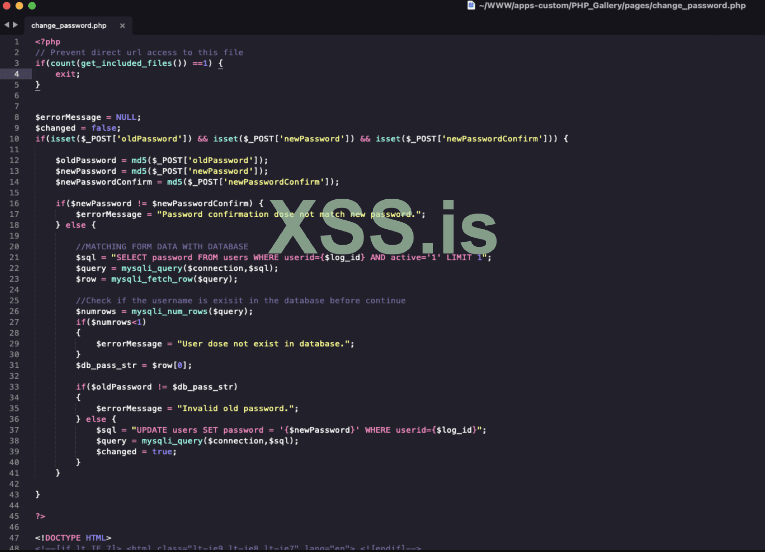Image resolution: width=765 pixels, height=552 pixels.
Task: Click the left tab navigation arrow
Action: (x=6, y=25)
